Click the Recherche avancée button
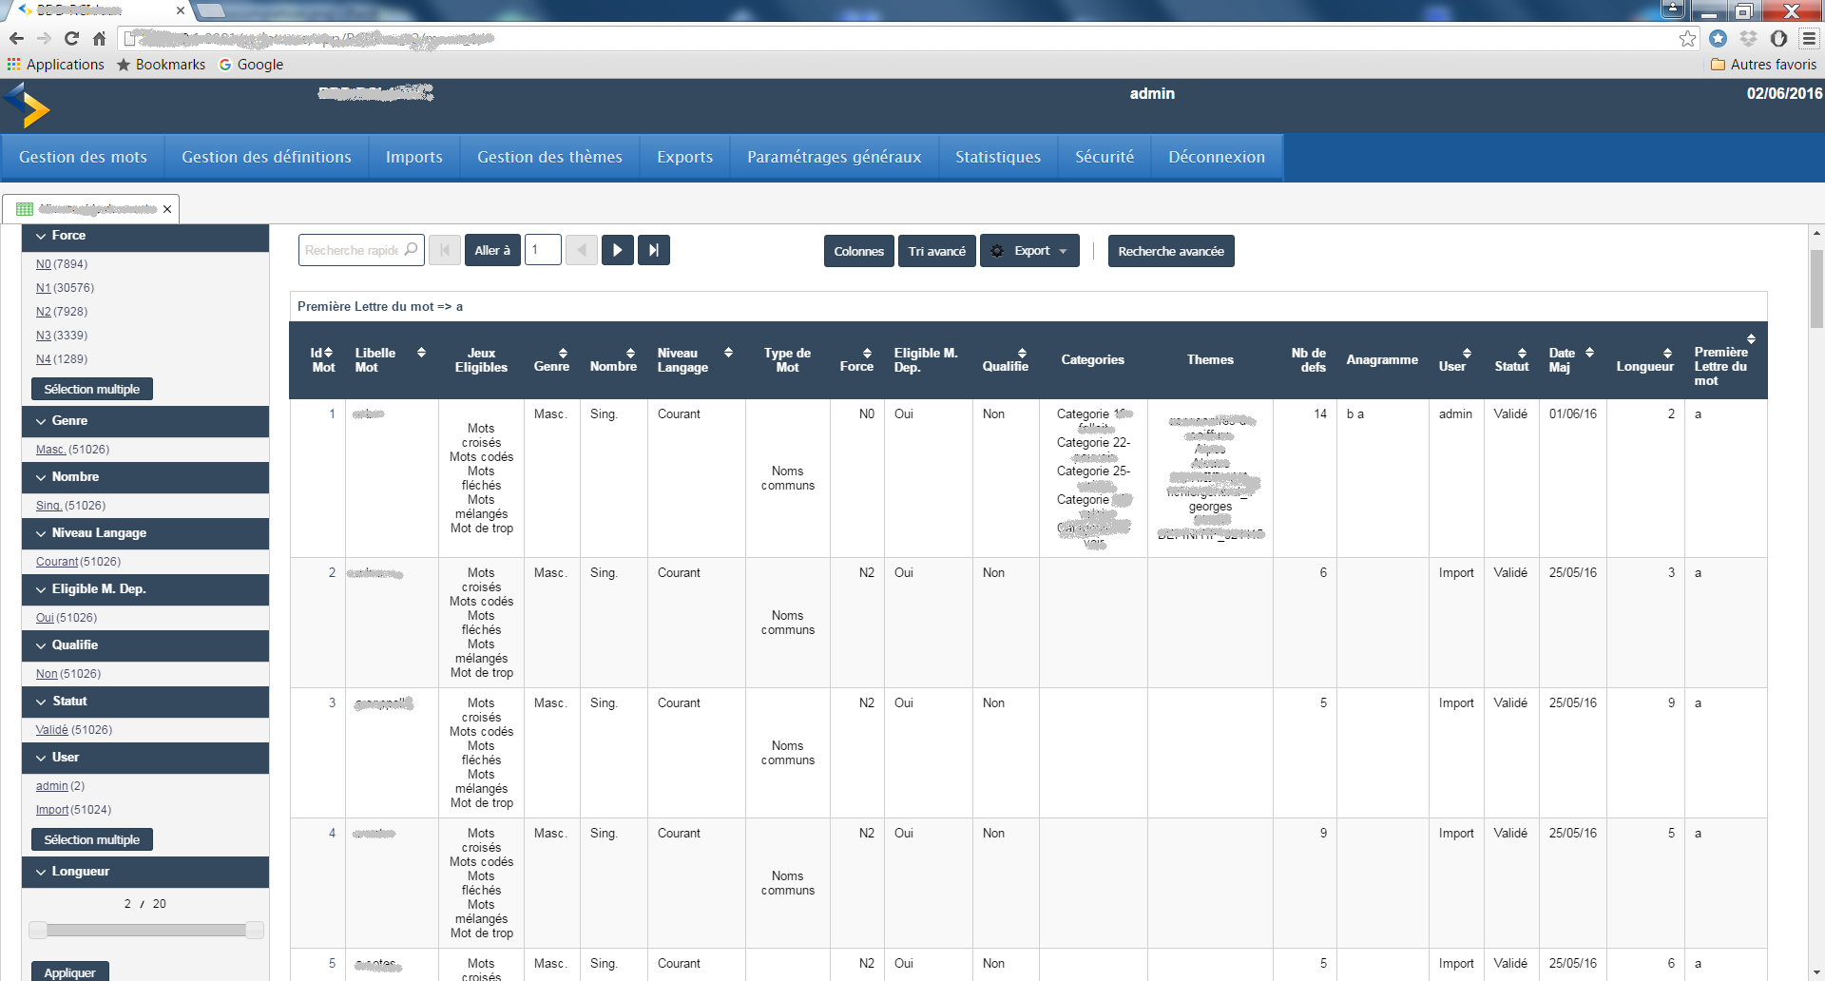The height and width of the screenshot is (981, 1825). pyautogui.click(x=1170, y=251)
